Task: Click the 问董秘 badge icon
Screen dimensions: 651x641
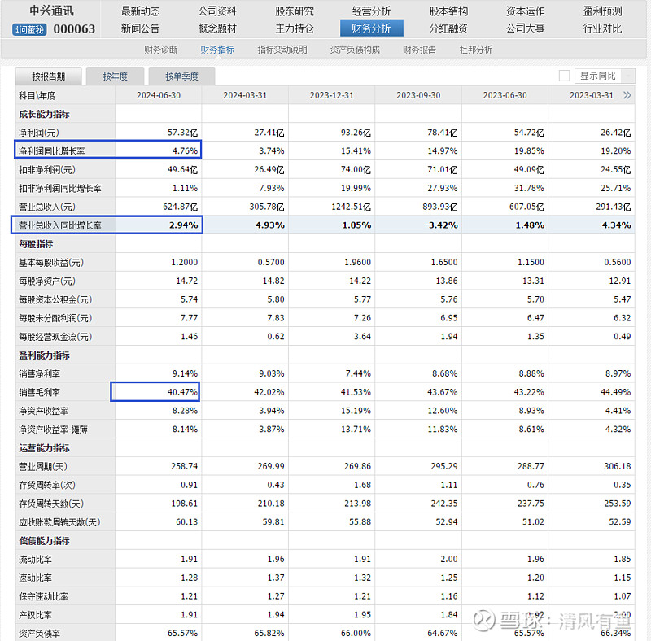Action: click(29, 29)
